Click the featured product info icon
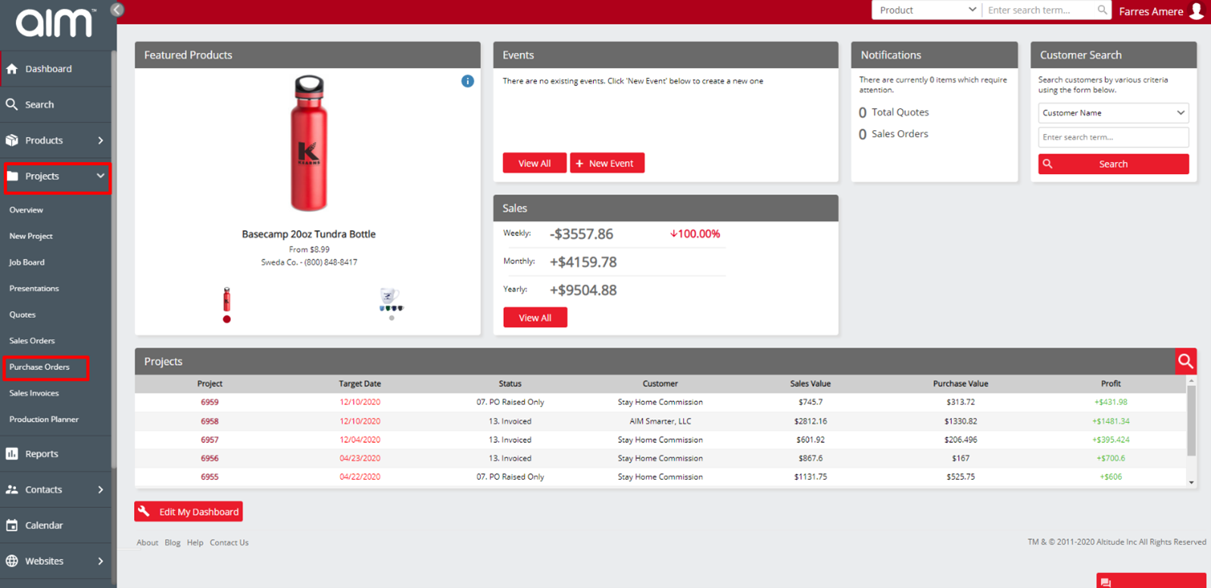 [x=467, y=81]
